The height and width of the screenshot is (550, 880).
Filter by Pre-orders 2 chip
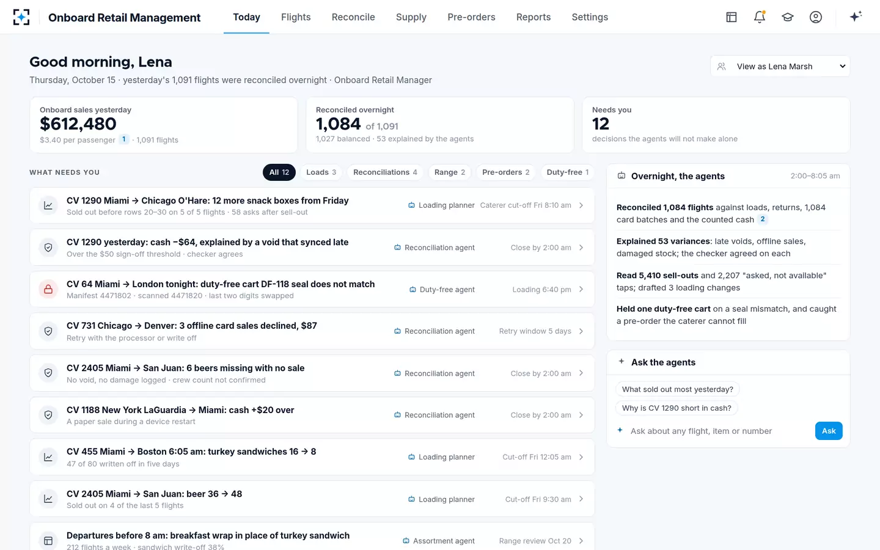506,172
